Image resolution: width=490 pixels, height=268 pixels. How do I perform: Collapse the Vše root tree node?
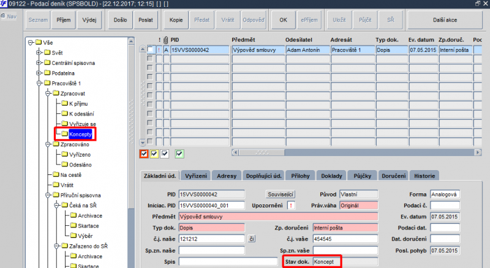pyautogui.click(x=30, y=42)
